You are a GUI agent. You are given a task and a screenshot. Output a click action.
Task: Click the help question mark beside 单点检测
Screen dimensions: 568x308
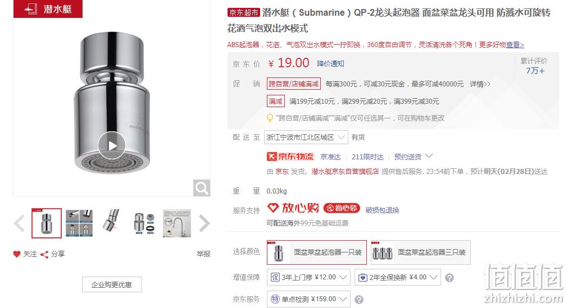coord(358,300)
